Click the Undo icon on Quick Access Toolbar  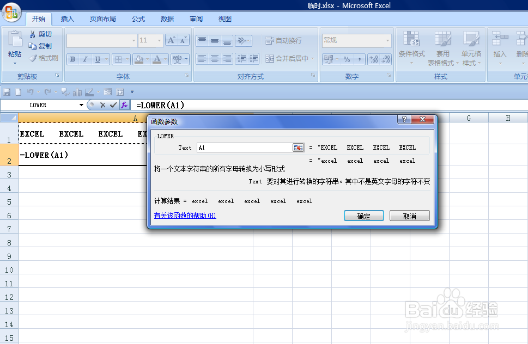point(29,92)
